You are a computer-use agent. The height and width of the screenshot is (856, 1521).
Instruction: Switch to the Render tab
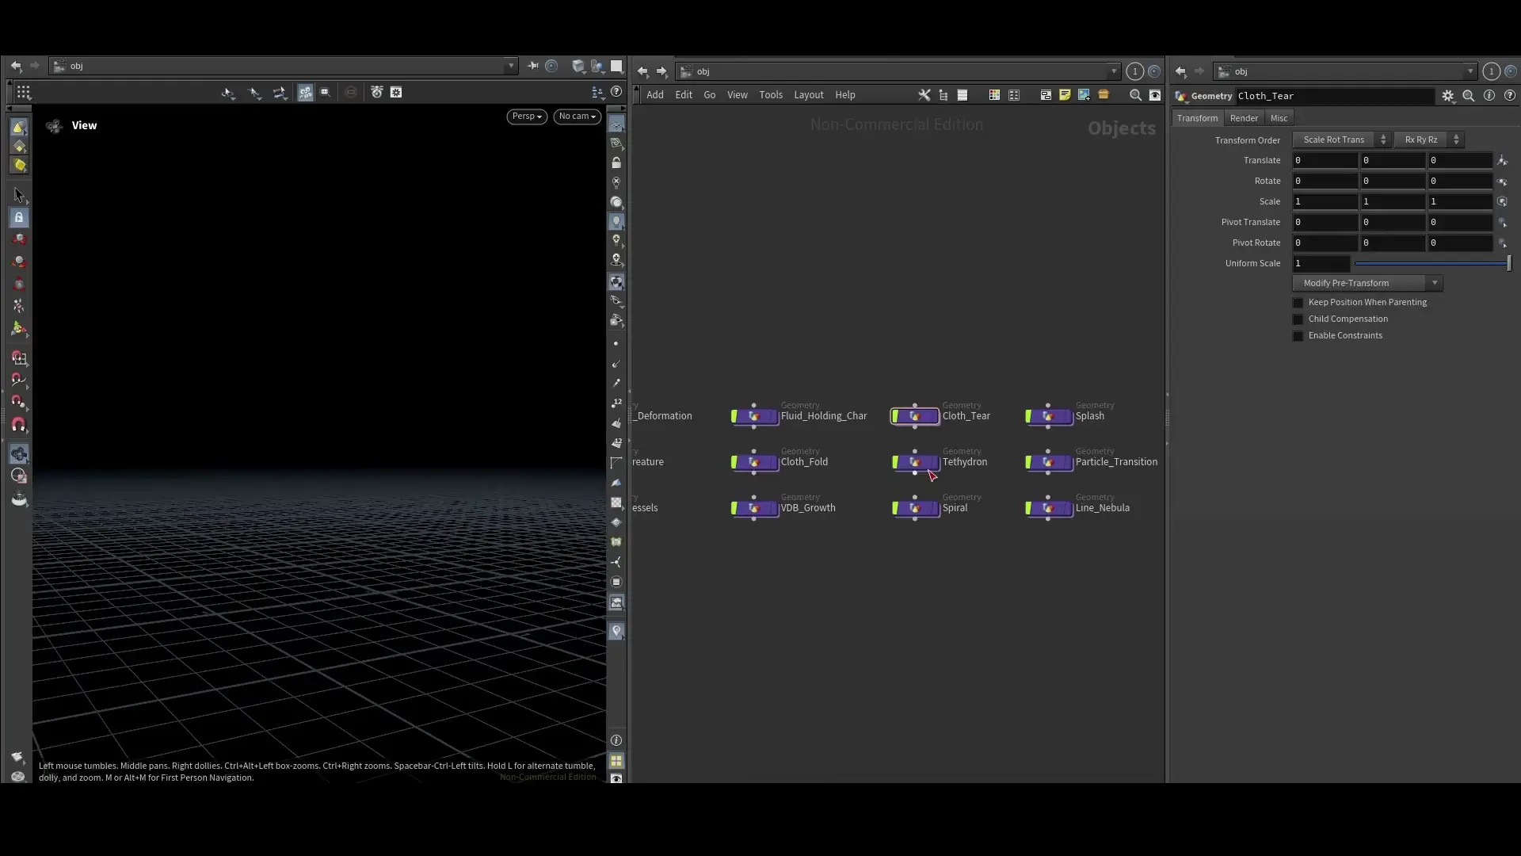(x=1244, y=117)
